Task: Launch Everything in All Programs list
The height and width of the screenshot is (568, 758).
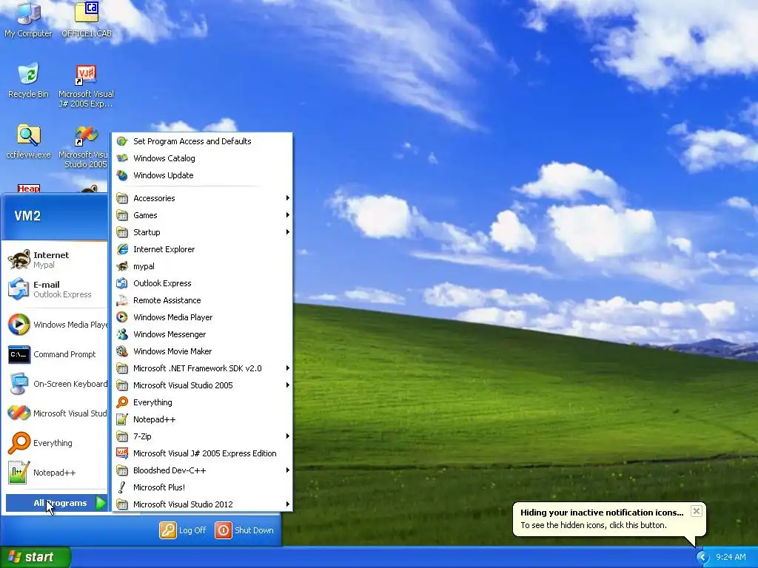Action: pos(203,402)
